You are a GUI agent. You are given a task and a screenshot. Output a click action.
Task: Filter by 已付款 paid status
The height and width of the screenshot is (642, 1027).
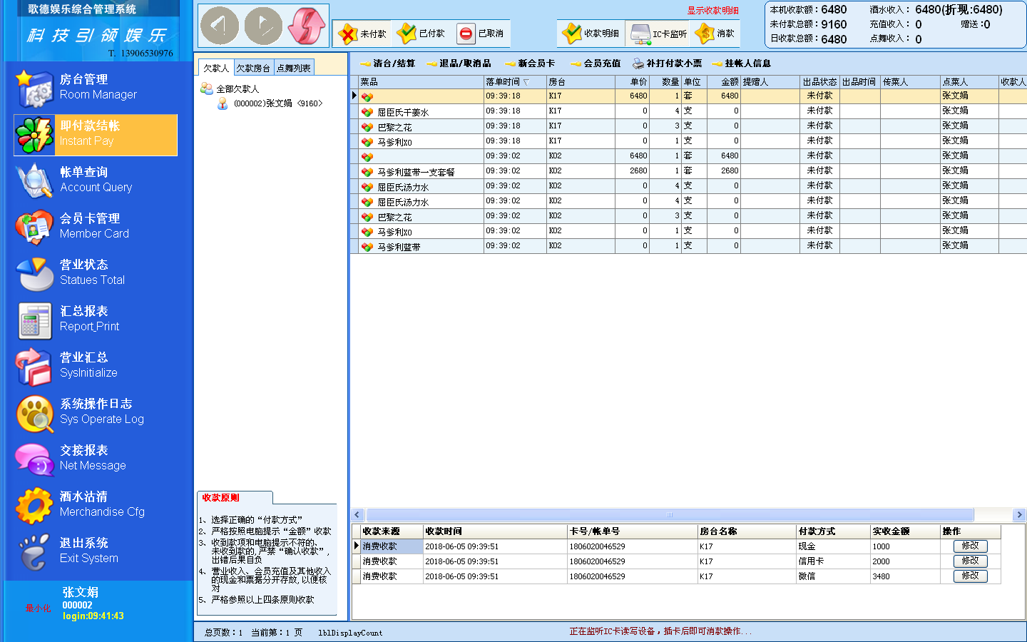pos(421,34)
